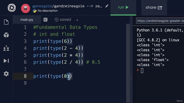This screenshot has height=103, width=184.
Task: Click line number 7 in gutter
Action: coord(25,69)
